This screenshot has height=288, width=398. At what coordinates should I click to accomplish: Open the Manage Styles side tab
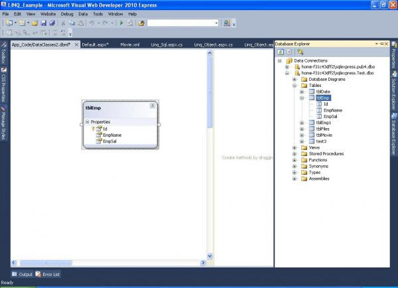coord(3,123)
